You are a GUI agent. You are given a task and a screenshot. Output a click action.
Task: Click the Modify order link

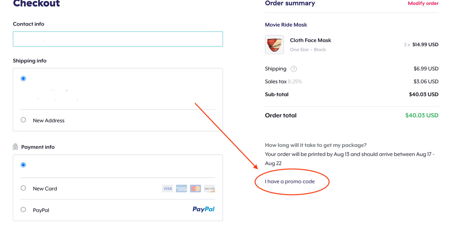click(423, 3)
